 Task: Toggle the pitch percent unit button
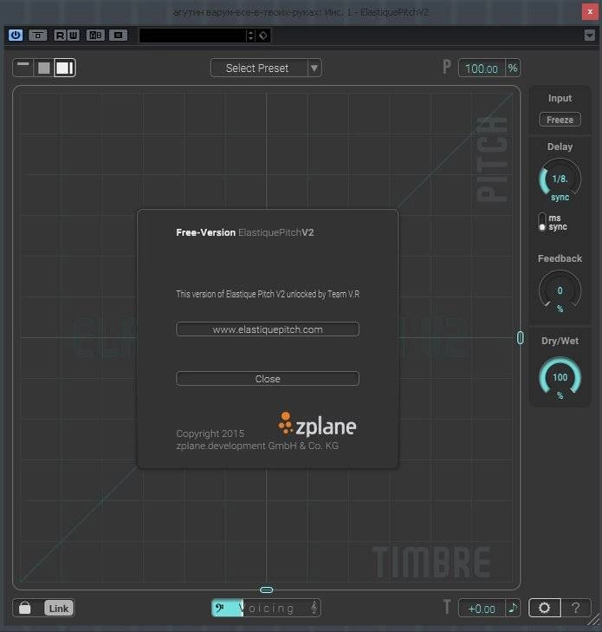click(x=513, y=68)
